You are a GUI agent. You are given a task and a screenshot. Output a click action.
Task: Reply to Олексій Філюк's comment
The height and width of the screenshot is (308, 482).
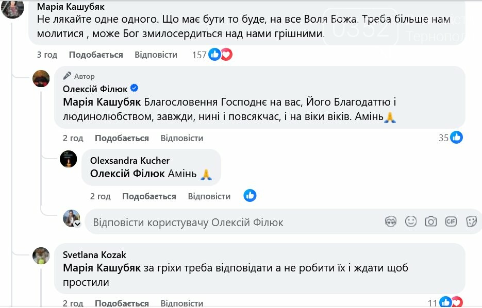[181, 138]
